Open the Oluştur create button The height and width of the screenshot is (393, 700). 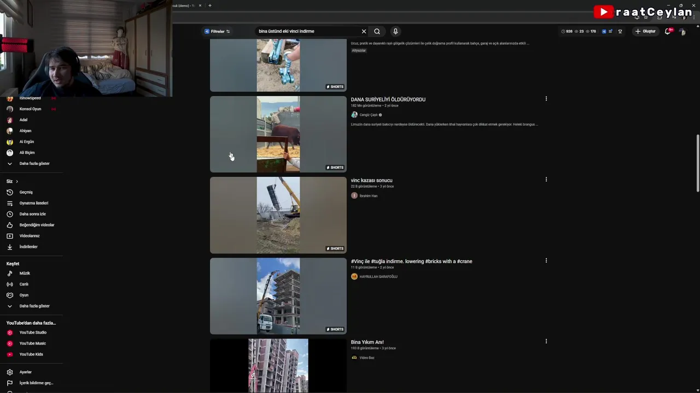tap(645, 31)
